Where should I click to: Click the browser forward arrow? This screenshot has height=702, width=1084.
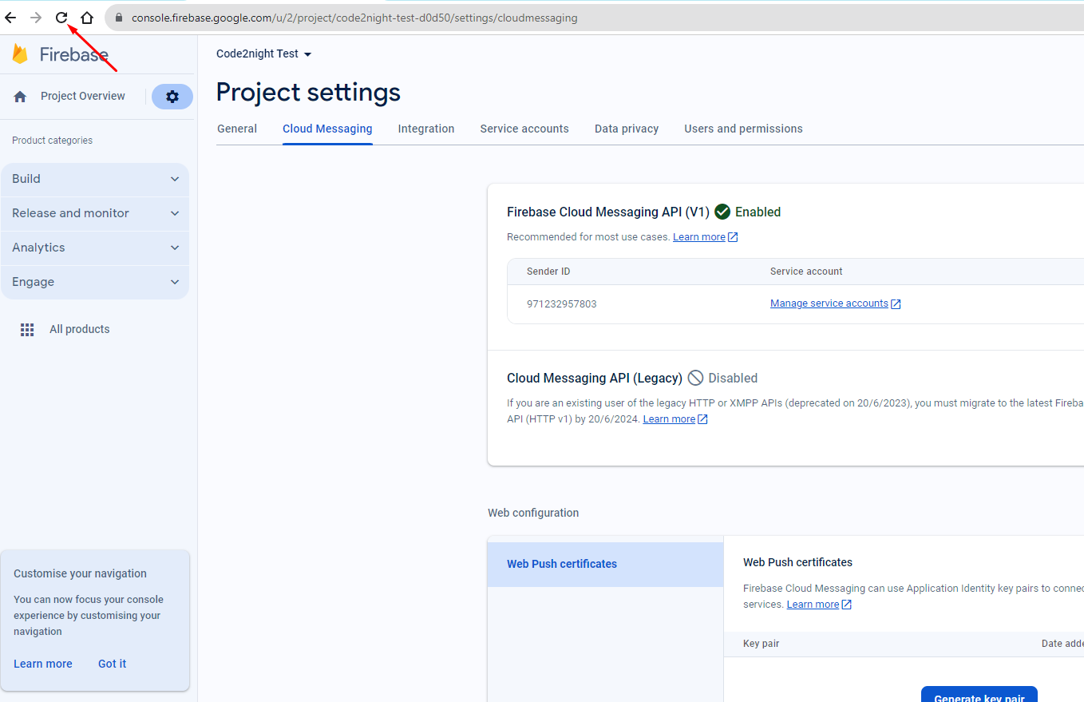[36, 18]
